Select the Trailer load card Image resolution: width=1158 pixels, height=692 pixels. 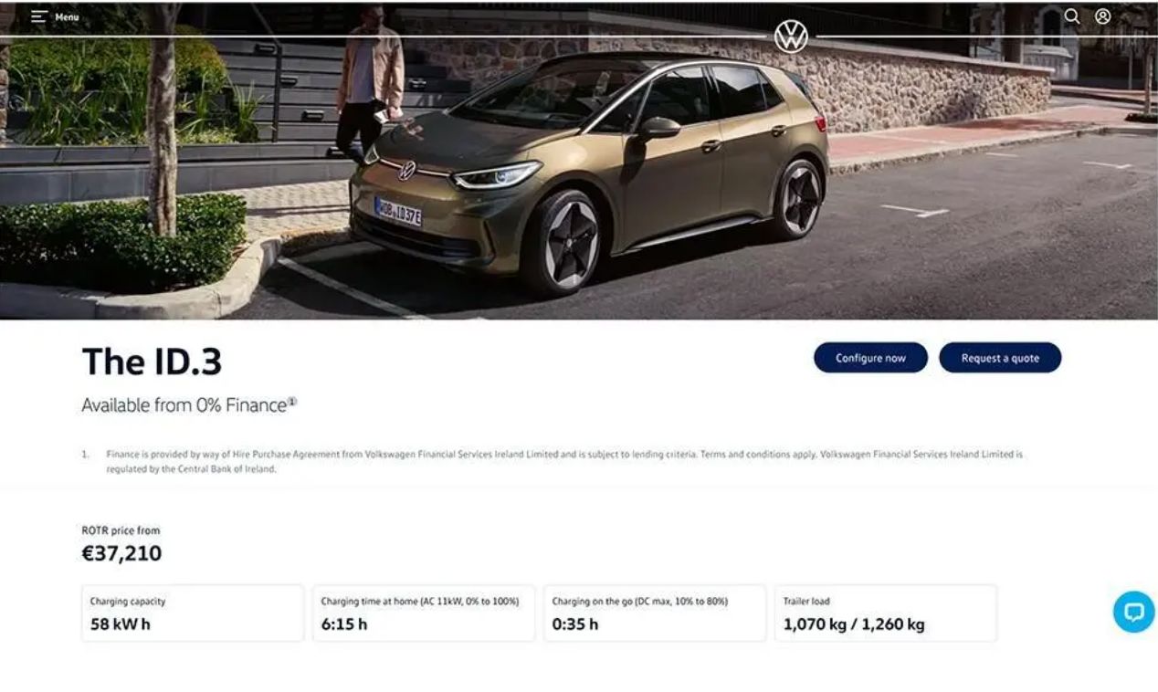click(886, 613)
